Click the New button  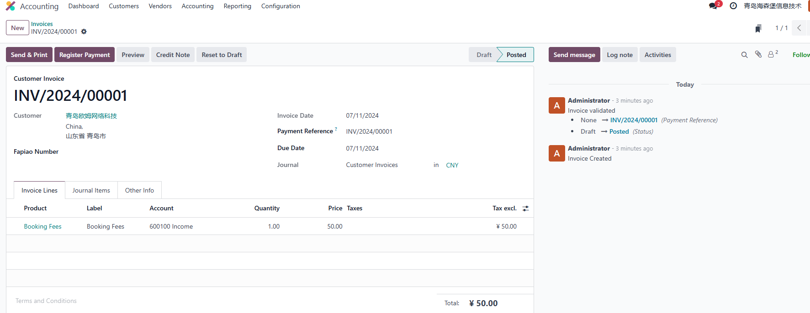click(x=17, y=28)
